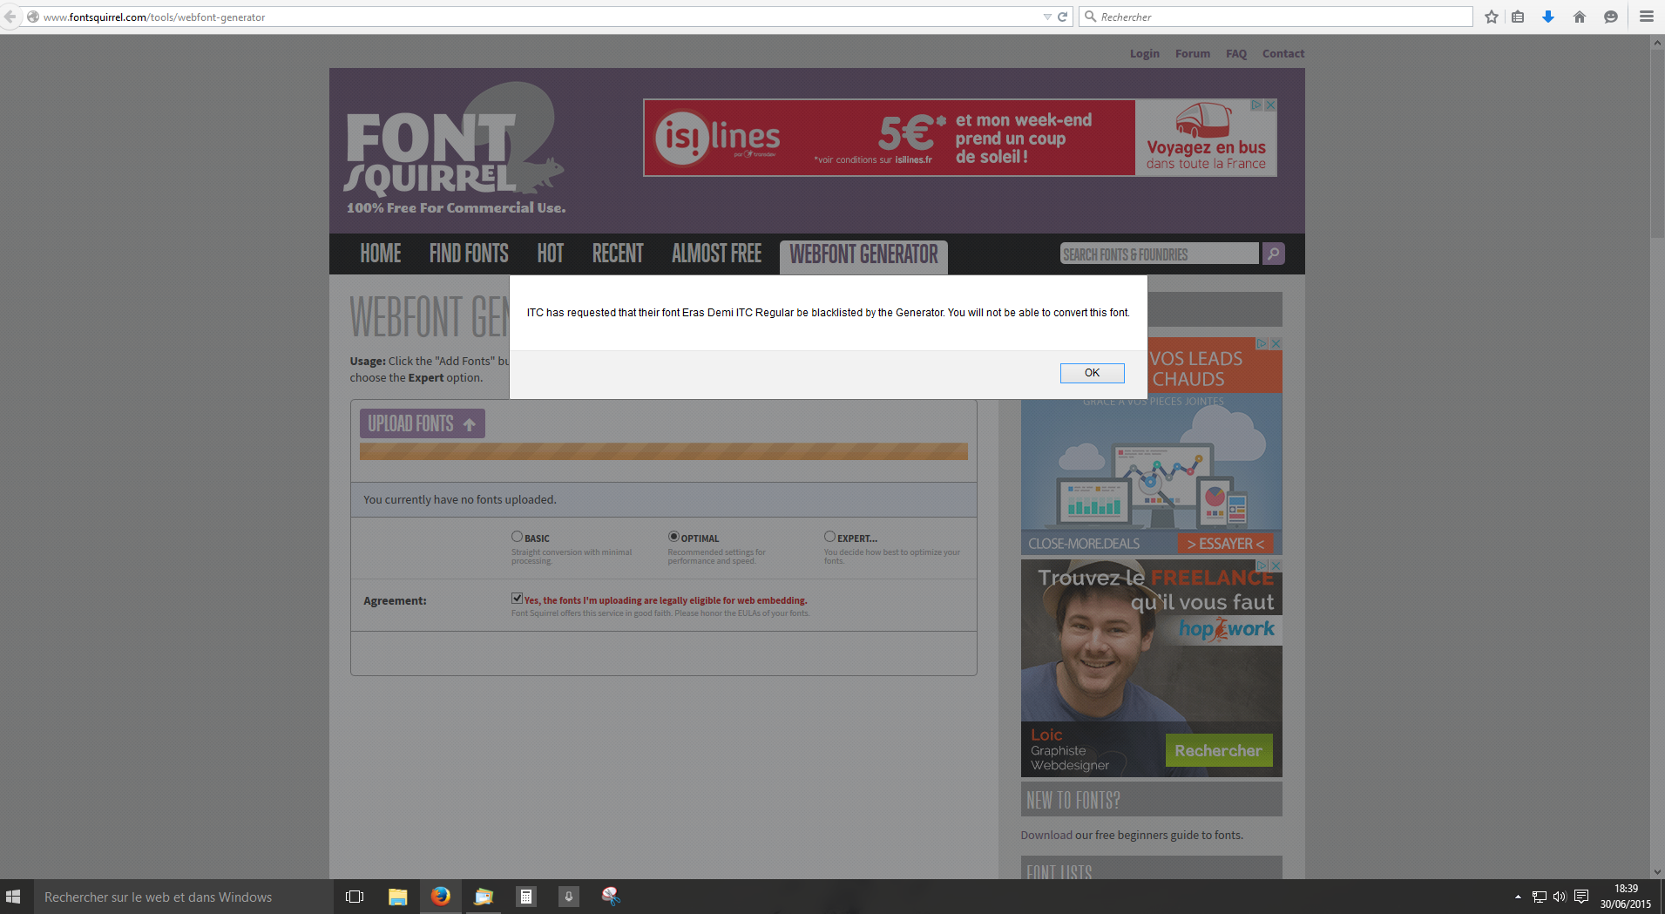Open the Firefox hamburger menu
The image size is (1665, 914).
1647,17
